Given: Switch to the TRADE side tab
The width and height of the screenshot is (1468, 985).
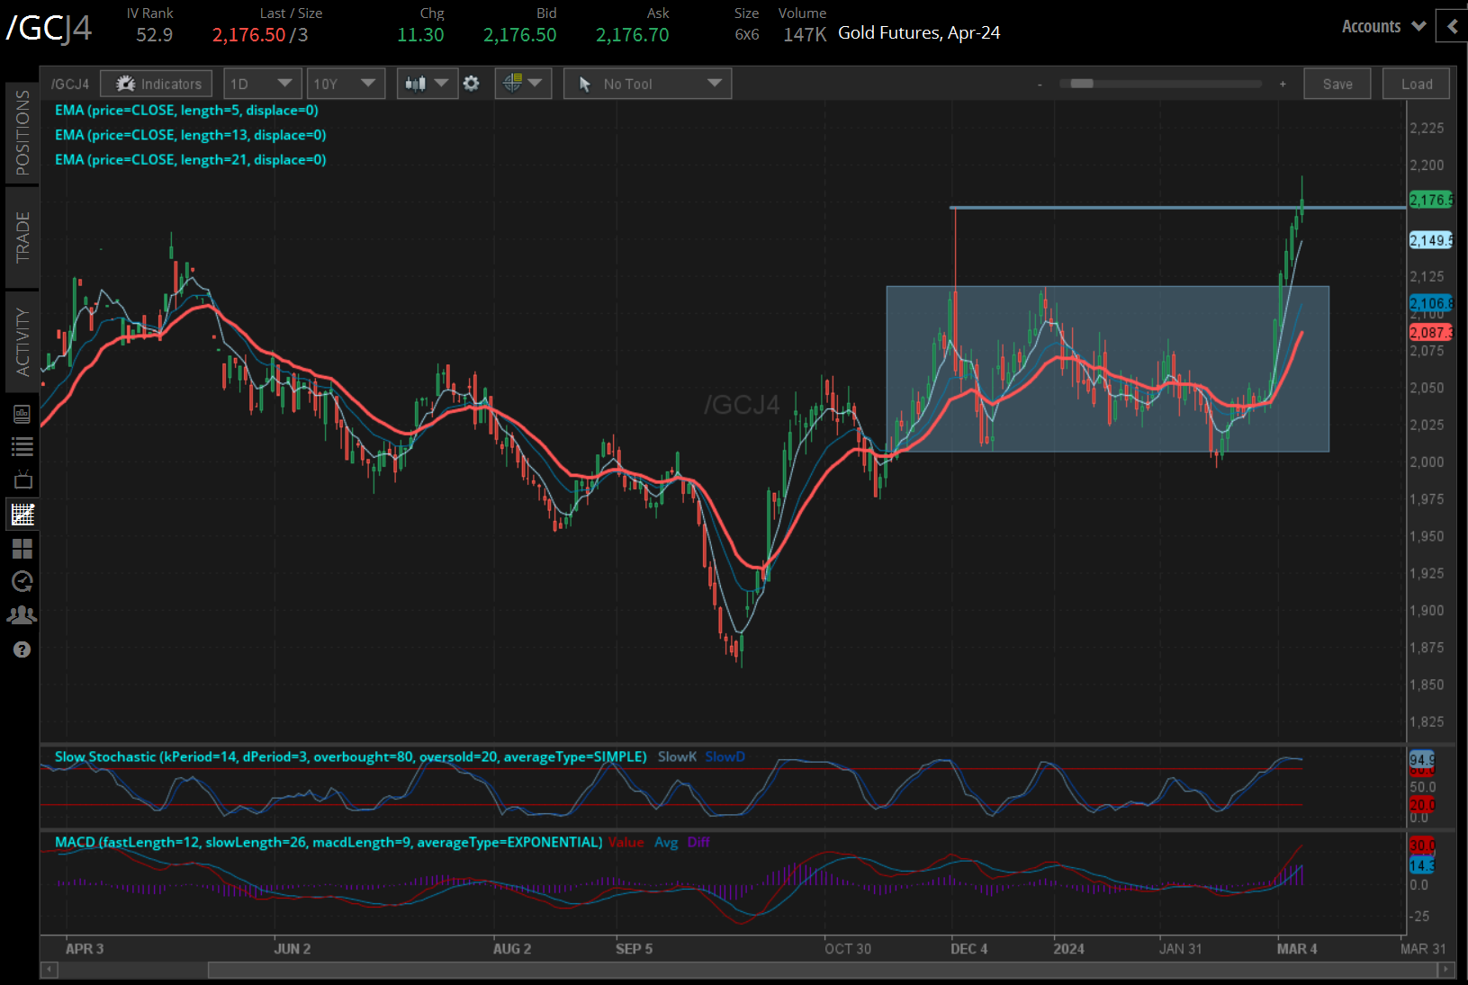Looking at the screenshot, I should point(23,237).
